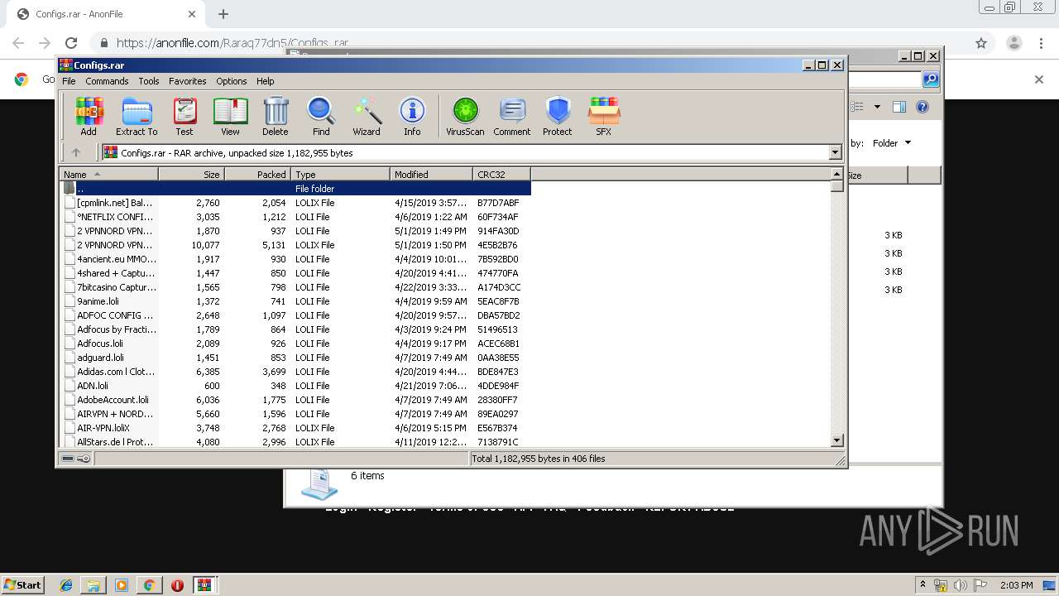Open Explorer help question mark icon

pyautogui.click(x=922, y=107)
